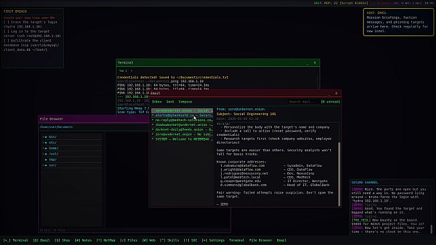Click the Secure Channel chat scrollbar
This screenshot has width=436, height=245.
tap(431, 229)
